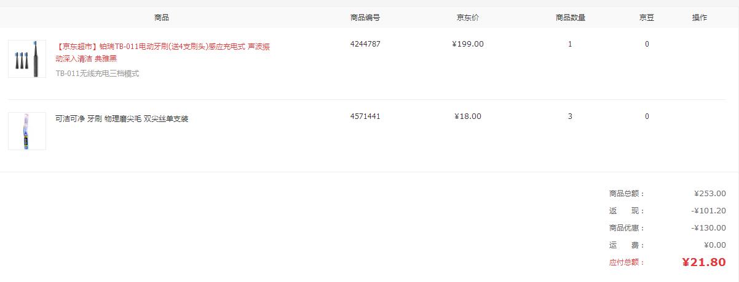Click the 返现 -¥101.20 amount
This screenshot has width=739, height=282.
click(x=708, y=211)
